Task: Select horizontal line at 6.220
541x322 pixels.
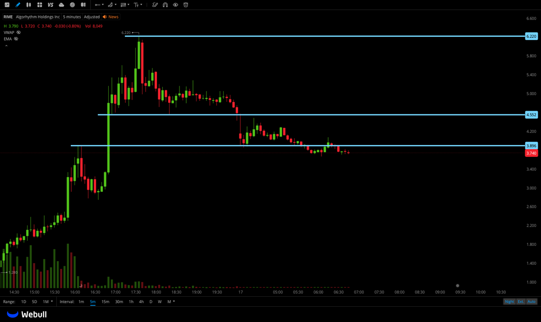Action: click(325, 36)
